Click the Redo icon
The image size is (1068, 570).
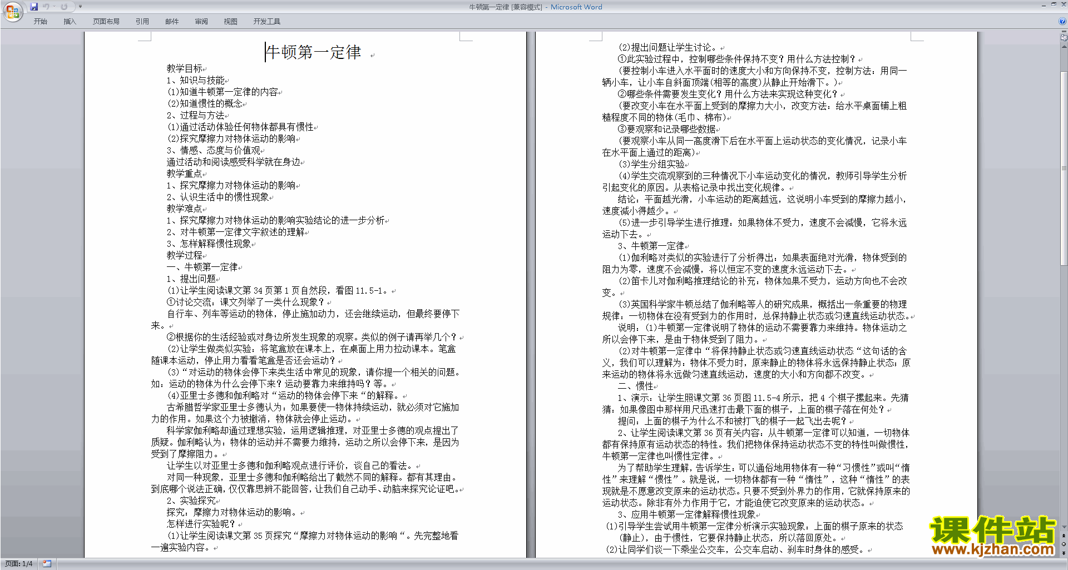coord(64,7)
